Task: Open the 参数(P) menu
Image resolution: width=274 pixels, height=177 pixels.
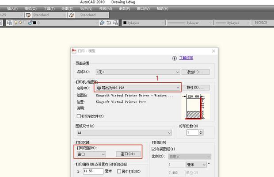Action: [x=125, y=8]
